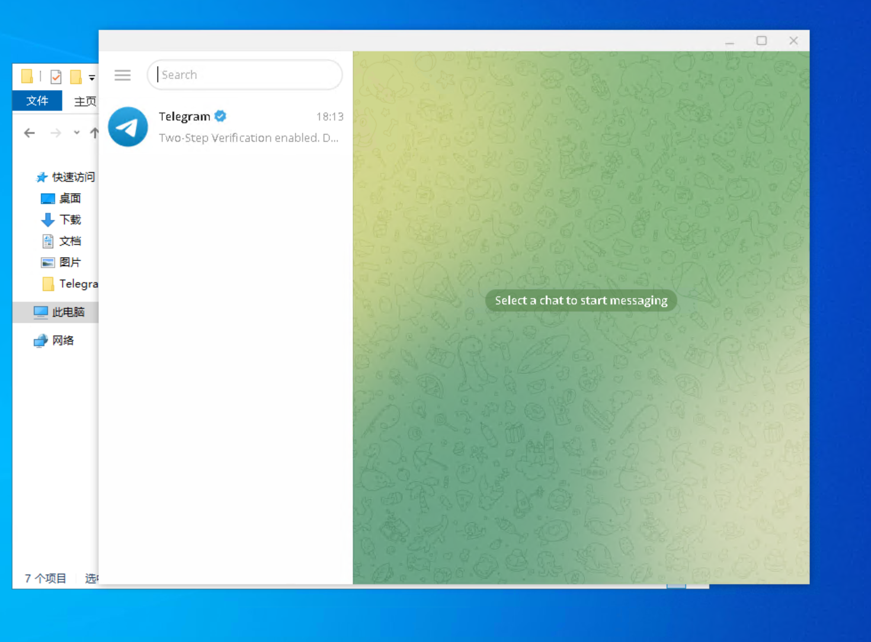This screenshot has width=871, height=642.
Task: Click the back navigation arrow
Action: pos(29,133)
